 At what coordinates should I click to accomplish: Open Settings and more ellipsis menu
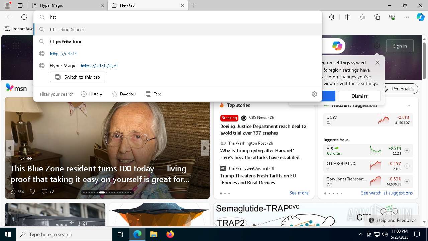(x=407, y=17)
